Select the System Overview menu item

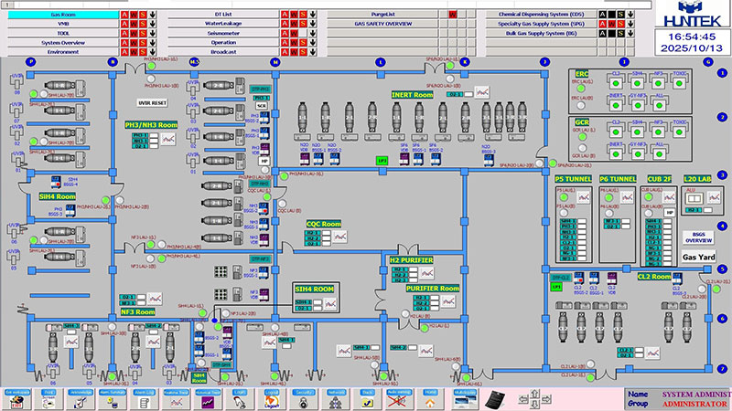[63, 42]
